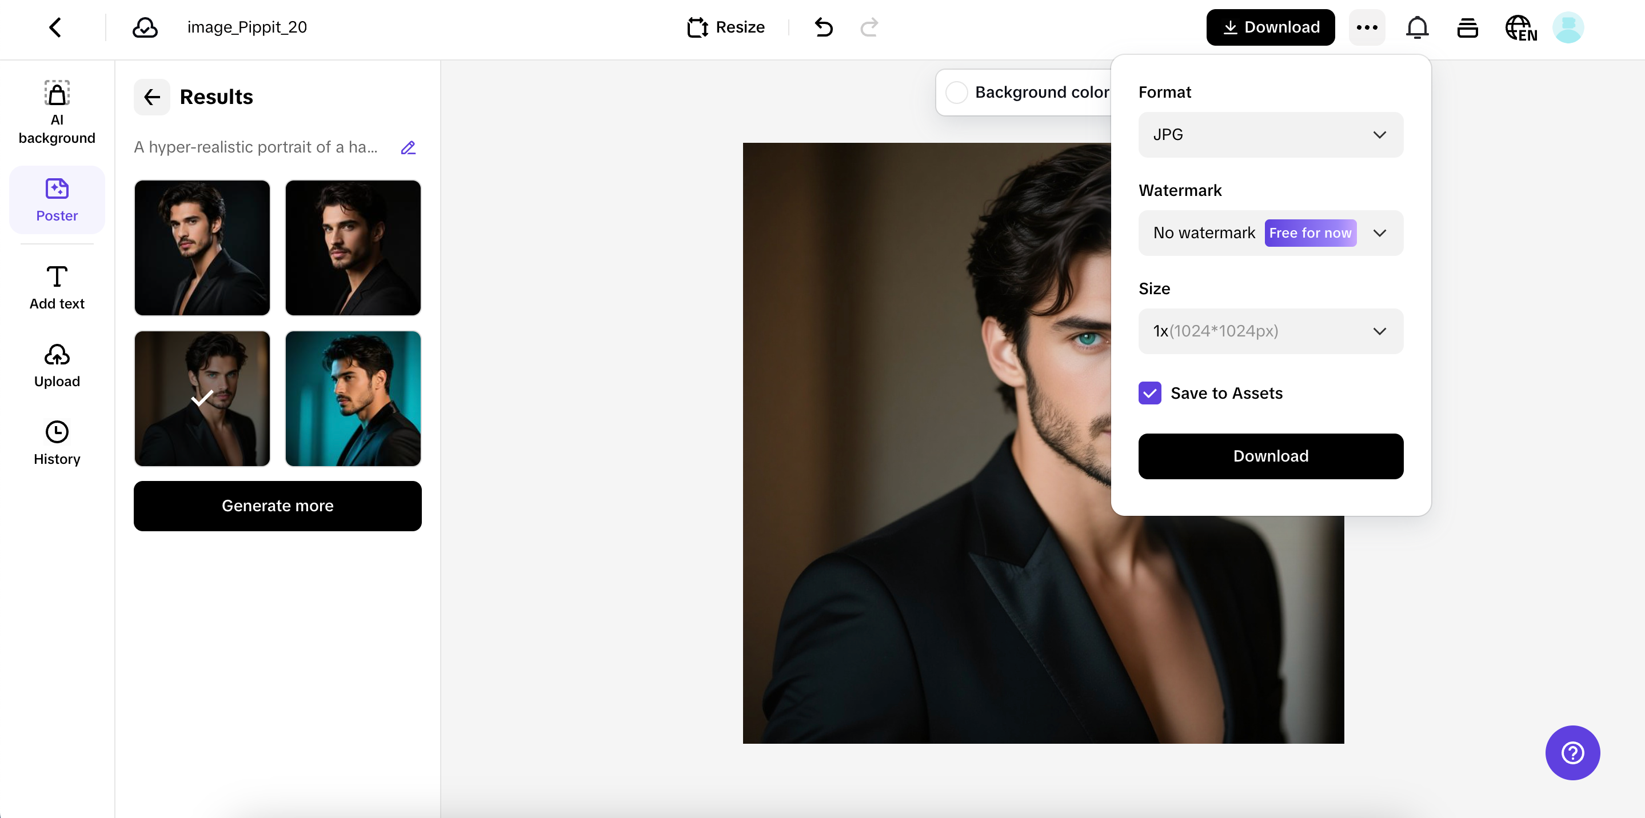Click the cloud save status icon
Image resolution: width=1645 pixels, height=818 pixels.
click(145, 27)
